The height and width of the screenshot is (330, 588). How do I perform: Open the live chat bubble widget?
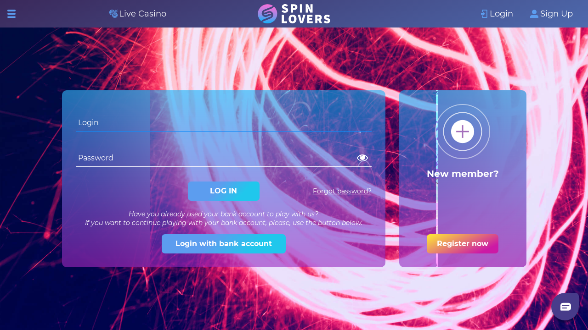(x=565, y=307)
